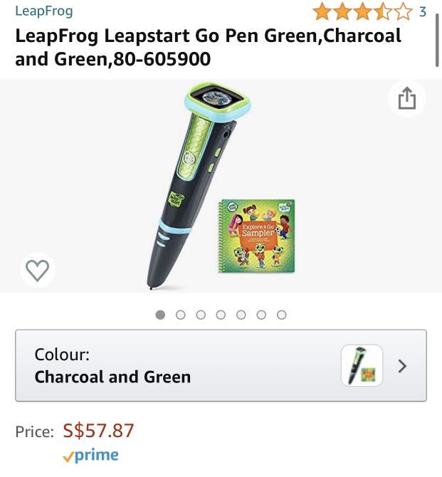Jump to the fifth carousel image dot
Screen dimensions: 442x477
pyautogui.click(x=241, y=315)
